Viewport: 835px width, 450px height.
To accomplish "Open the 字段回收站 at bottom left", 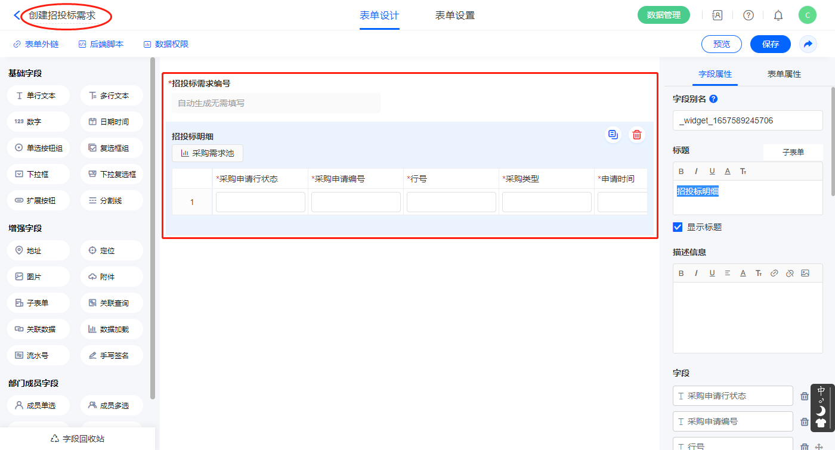I will 78,439.
